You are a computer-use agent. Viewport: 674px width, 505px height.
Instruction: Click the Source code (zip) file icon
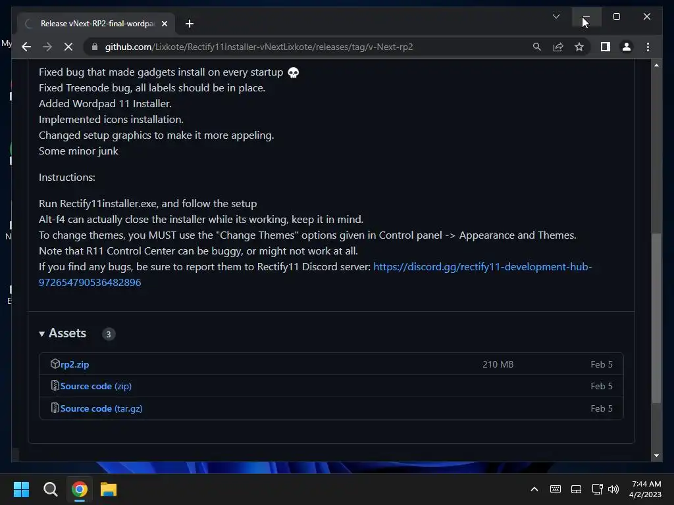(x=55, y=385)
